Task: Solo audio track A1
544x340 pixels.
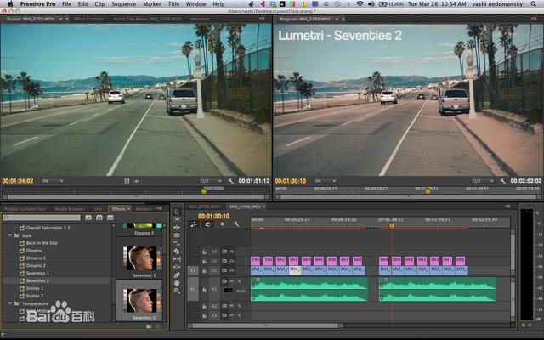Action: (x=240, y=281)
